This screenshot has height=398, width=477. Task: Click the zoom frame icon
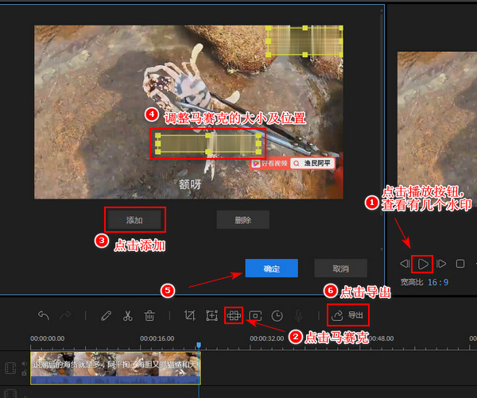211,315
